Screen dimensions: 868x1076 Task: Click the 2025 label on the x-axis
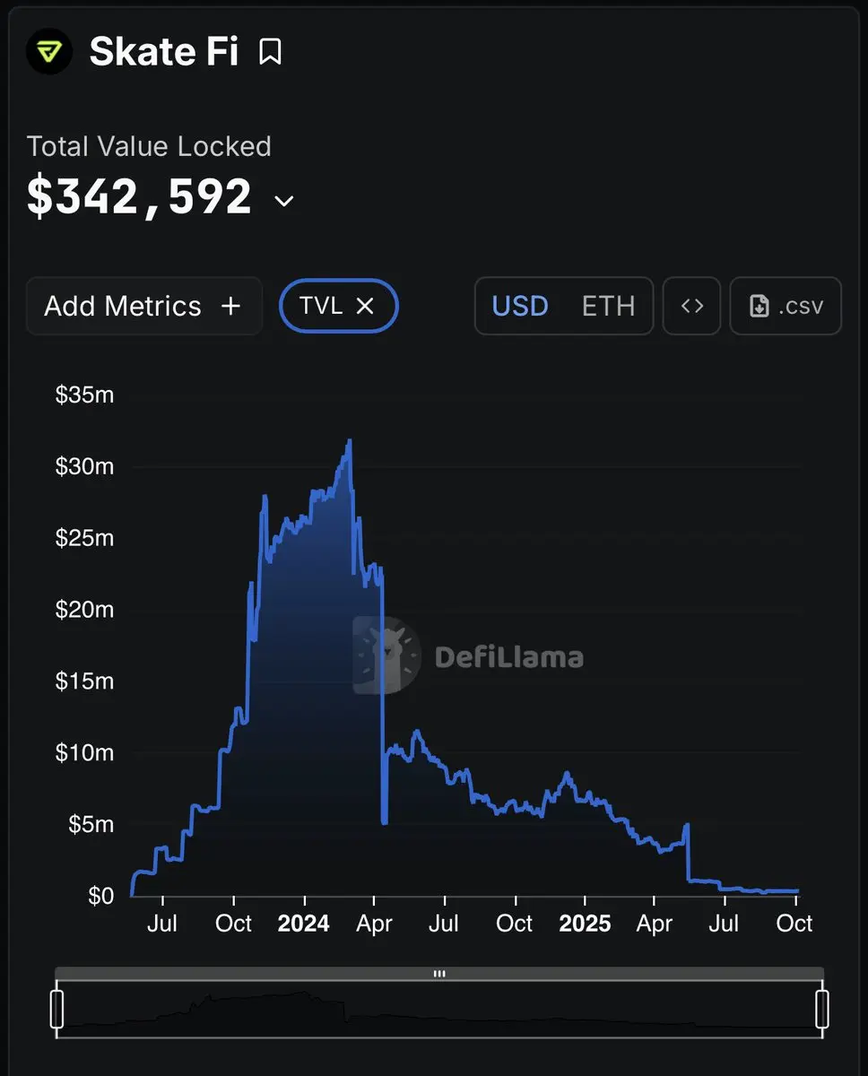[585, 924]
